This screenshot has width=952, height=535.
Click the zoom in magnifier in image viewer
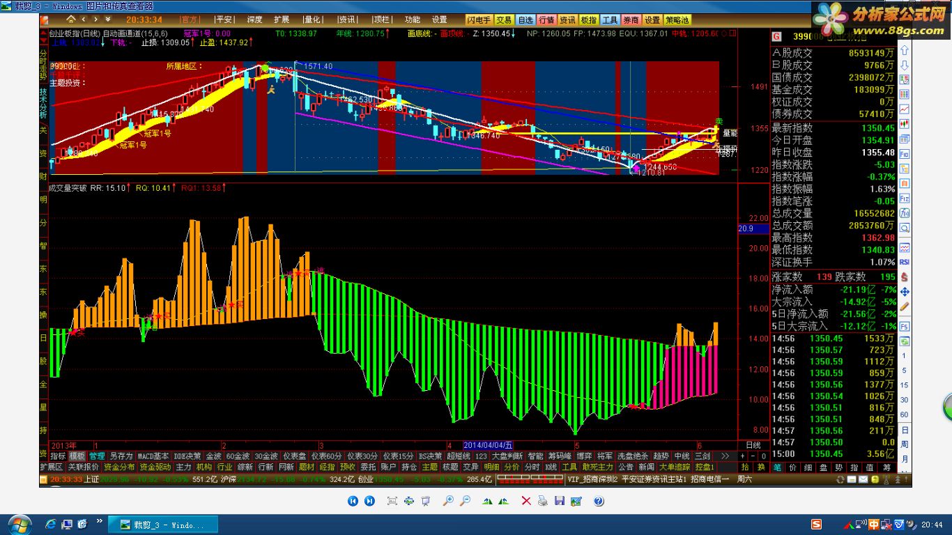448,501
